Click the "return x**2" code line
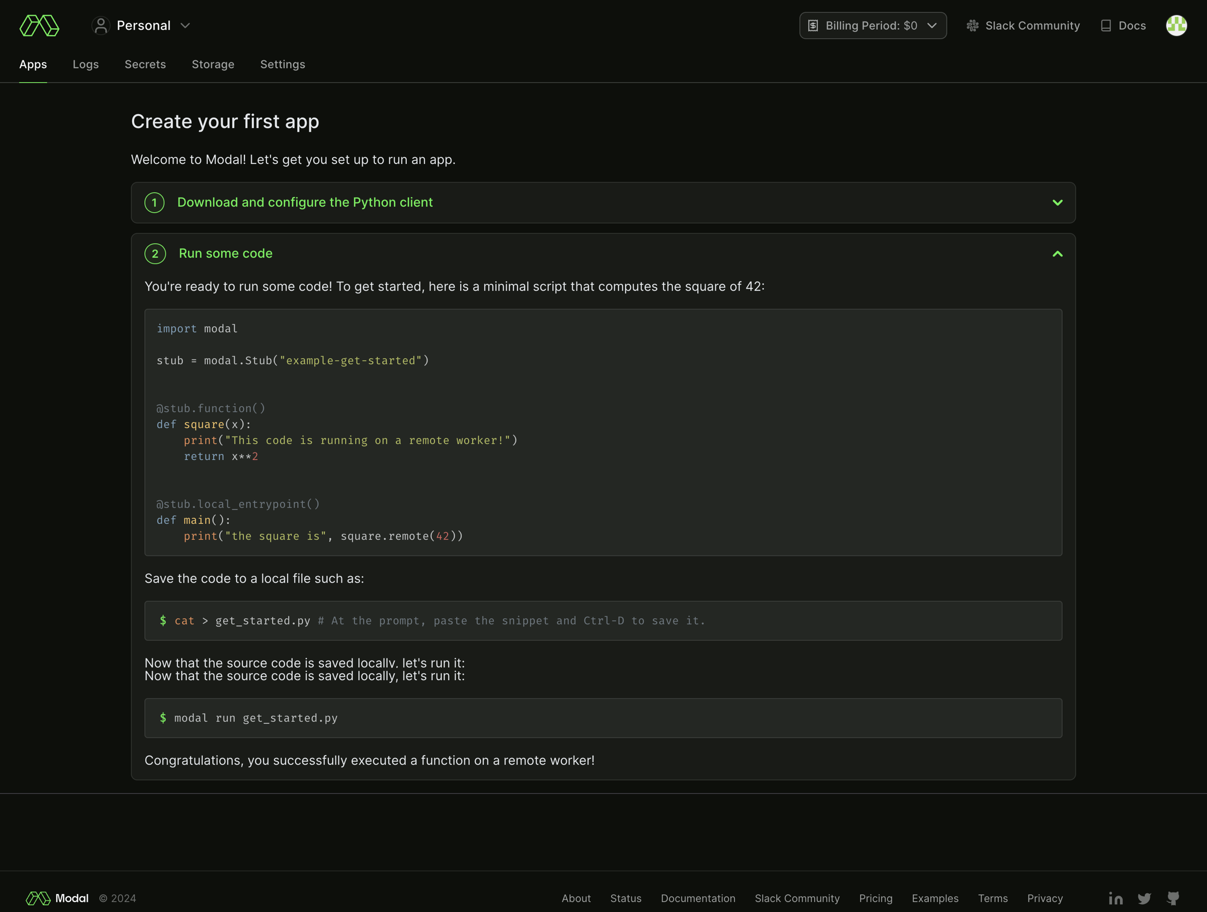 pos(220,456)
